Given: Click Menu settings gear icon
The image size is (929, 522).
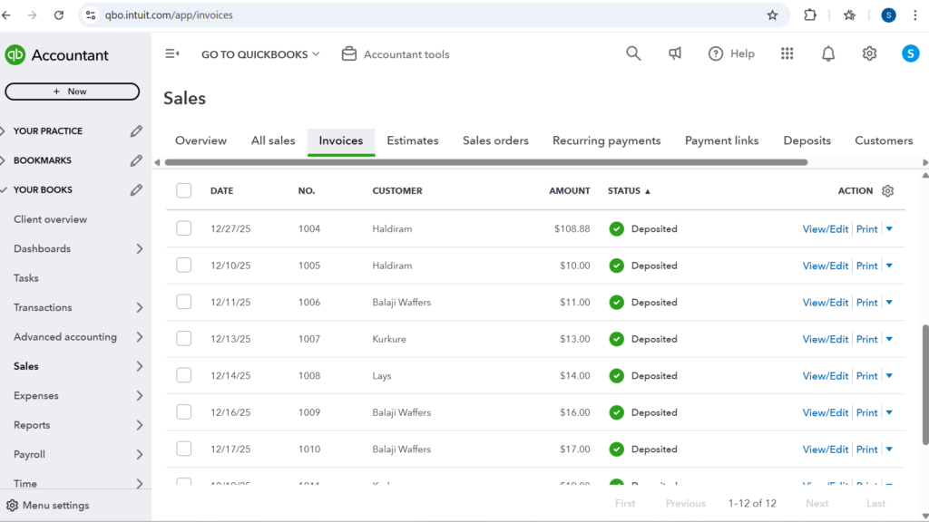Looking at the screenshot, I should (12, 506).
